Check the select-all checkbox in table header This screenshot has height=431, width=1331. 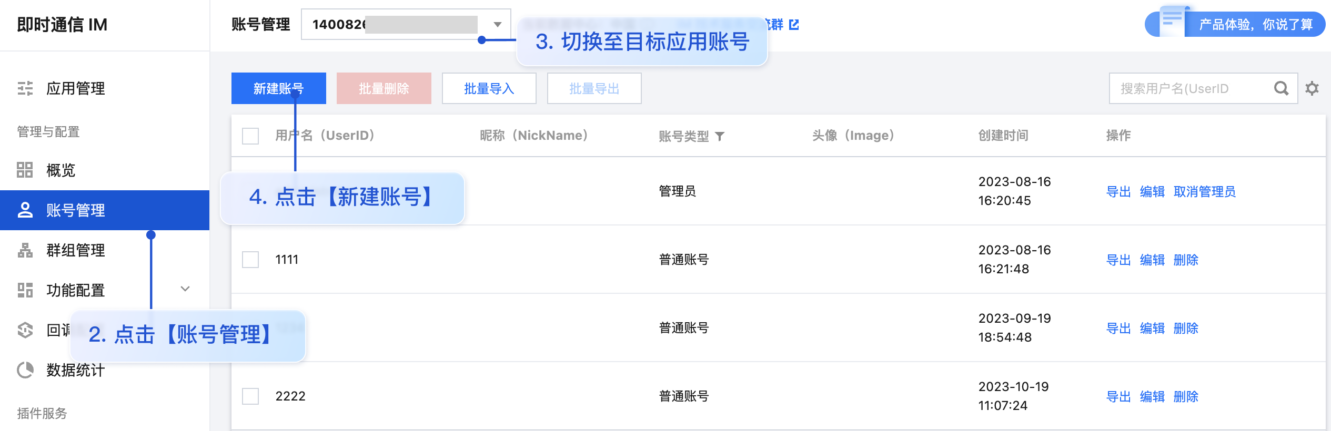point(250,136)
